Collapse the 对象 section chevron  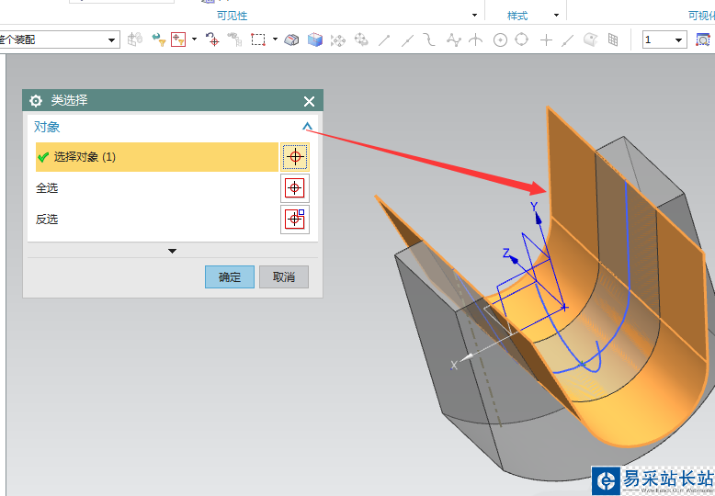(x=307, y=128)
